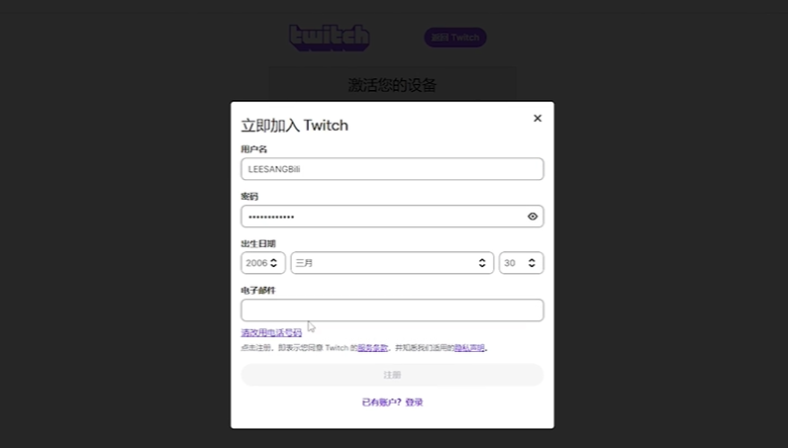Viewport: 788px width, 448px height.
Task: Show password with the eye icon
Action: point(533,217)
